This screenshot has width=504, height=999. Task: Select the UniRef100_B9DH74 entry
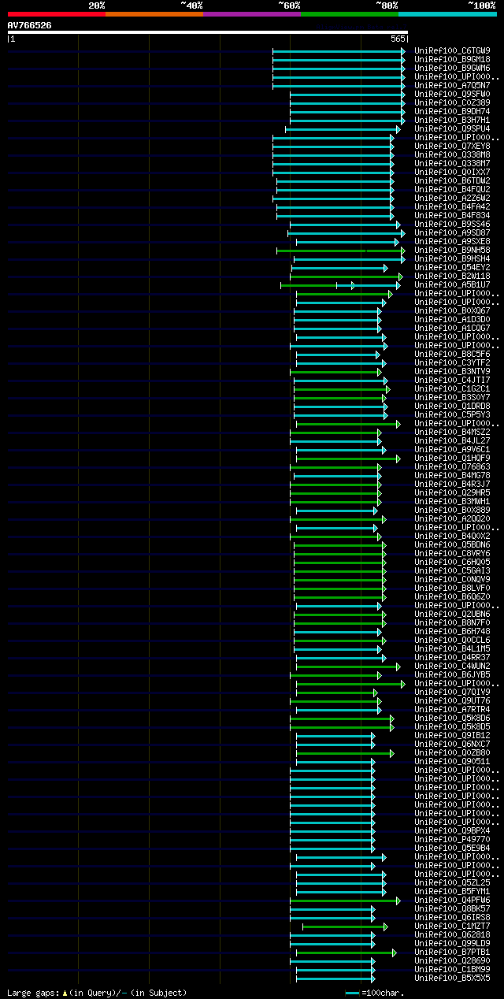tap(452, 111)
